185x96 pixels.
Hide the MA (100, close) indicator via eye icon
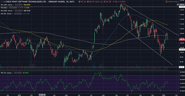(16, 5)
